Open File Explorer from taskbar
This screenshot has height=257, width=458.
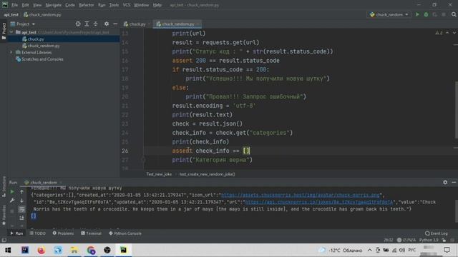coord(74,250)
